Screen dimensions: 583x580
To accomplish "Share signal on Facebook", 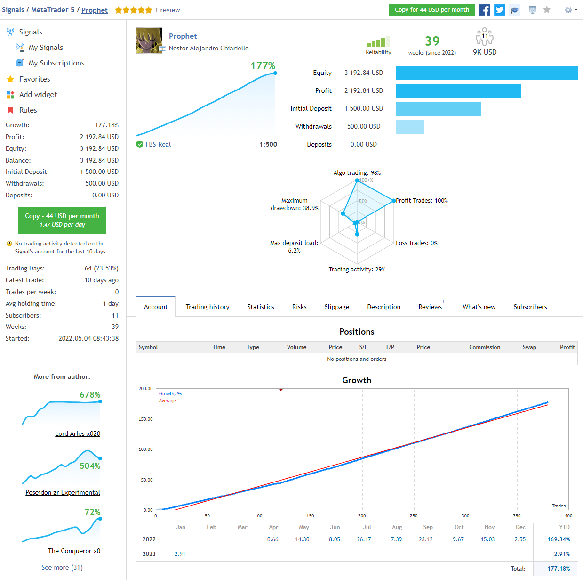I will [484, 10].
